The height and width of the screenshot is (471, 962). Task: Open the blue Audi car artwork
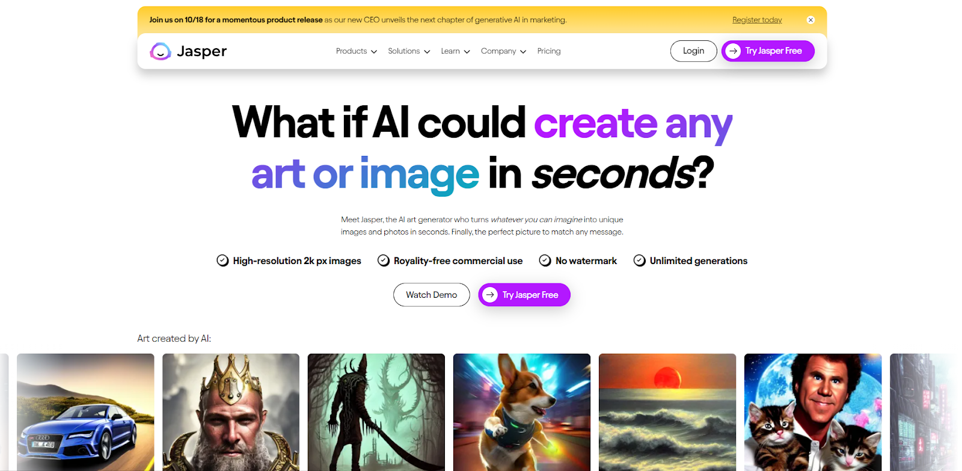85,412
